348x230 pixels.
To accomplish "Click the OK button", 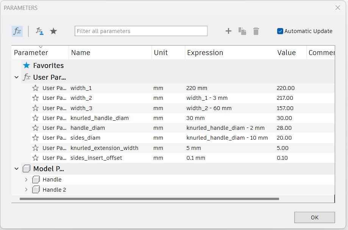I will 314,217.
